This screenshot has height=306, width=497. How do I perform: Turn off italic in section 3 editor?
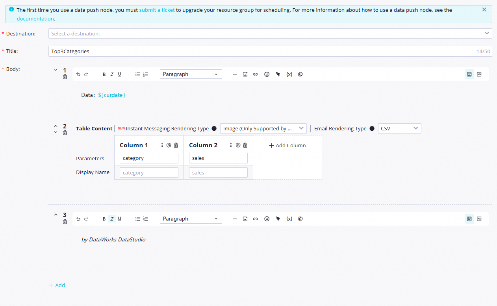(112, 219)
